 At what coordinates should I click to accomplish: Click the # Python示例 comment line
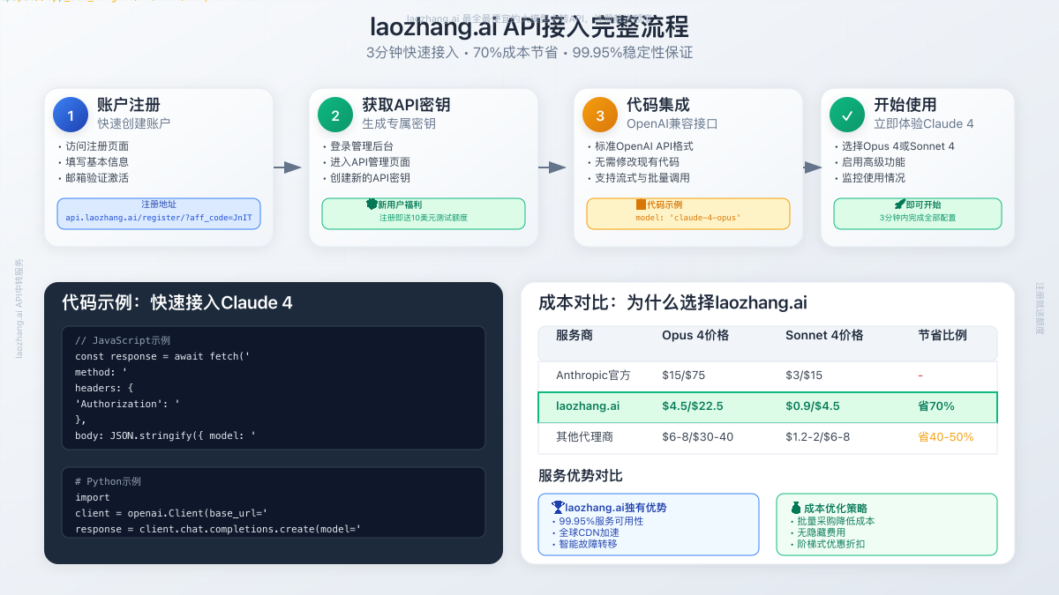[x=108, y=482]
